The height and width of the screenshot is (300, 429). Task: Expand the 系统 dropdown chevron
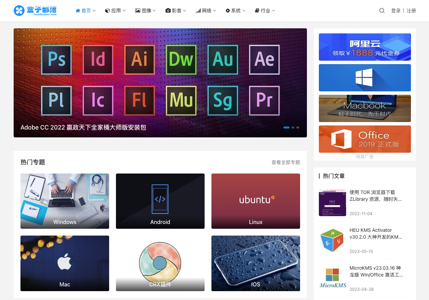[244, 11]
